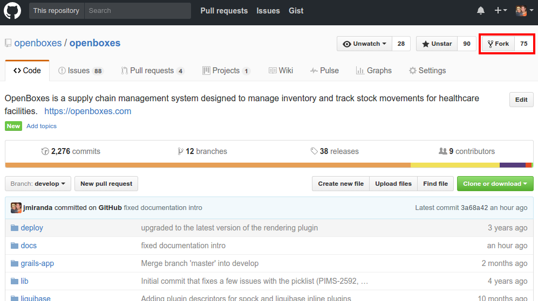Switch to the Issues tab
Screen dimensions: 538x301
click(81, 71)
